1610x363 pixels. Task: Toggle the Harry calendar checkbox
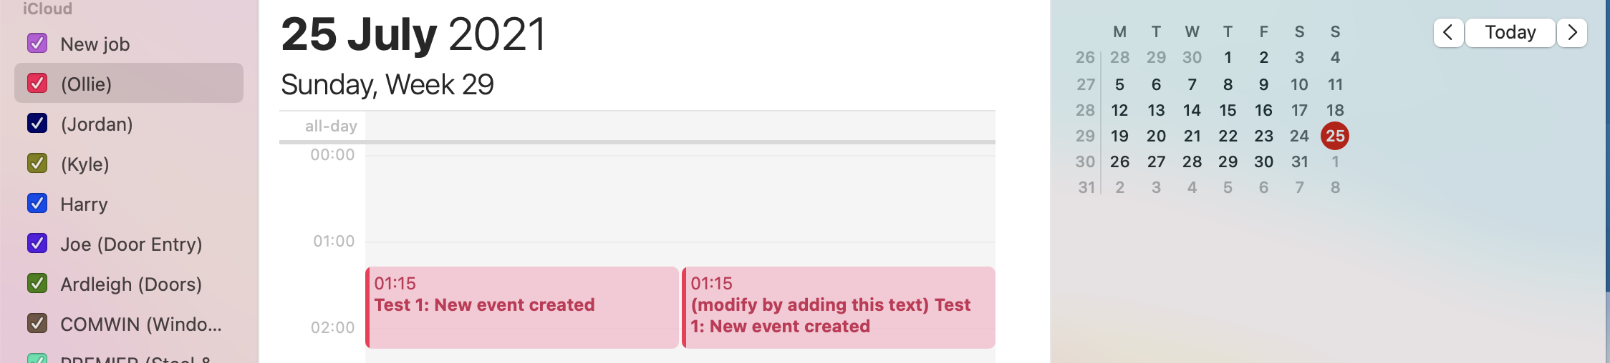(37, 204)
